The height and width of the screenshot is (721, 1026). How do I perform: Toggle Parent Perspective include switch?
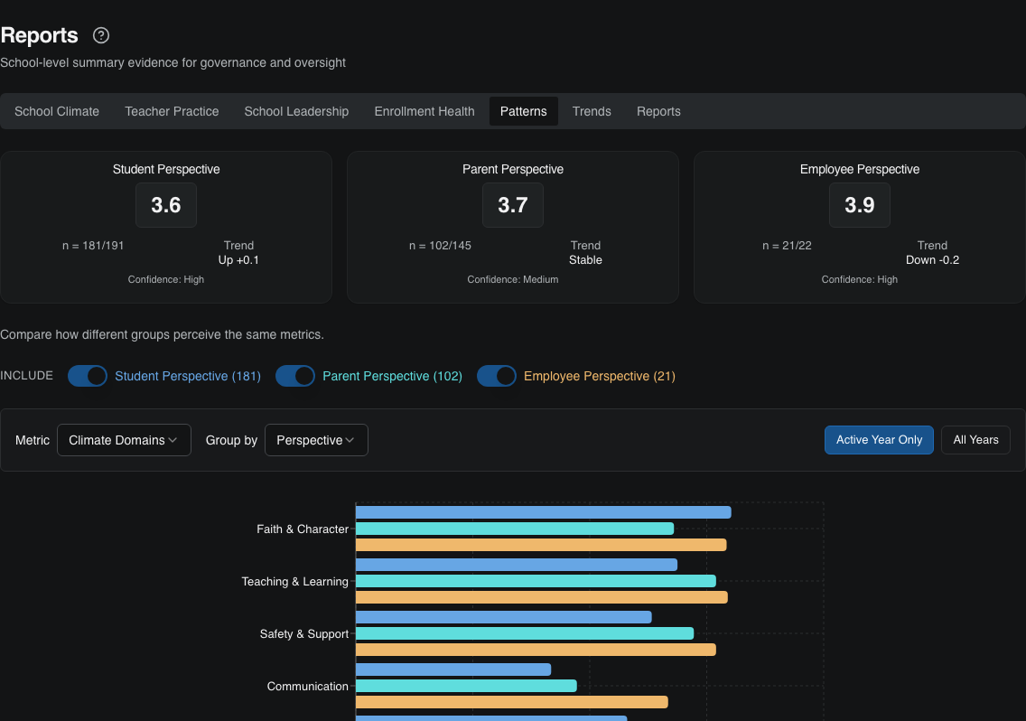click(x=295, y=376)
